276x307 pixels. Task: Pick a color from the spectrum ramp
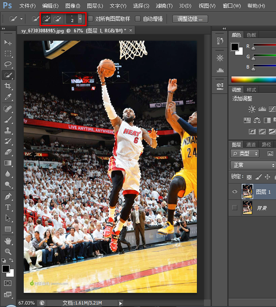(x=253, y=80)
